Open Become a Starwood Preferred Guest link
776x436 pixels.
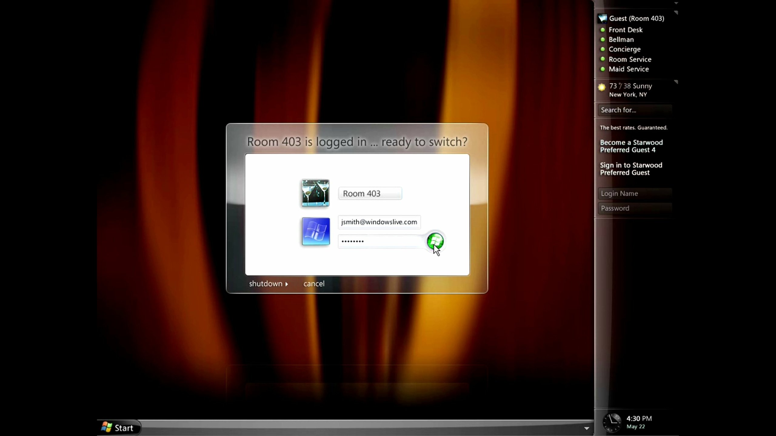tap(631, 146)
